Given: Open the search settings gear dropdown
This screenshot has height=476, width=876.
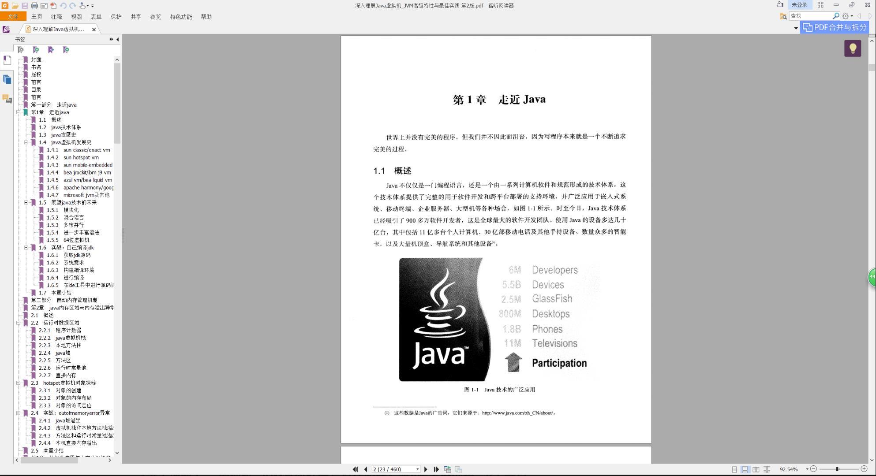Looking at the screenshot, I should click(847, 16).
